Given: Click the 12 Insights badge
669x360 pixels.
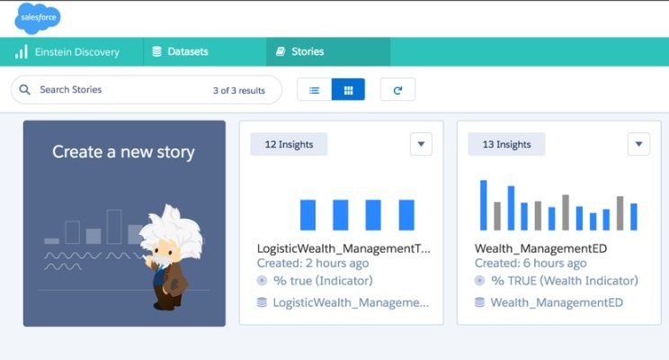Looking at the screenshot, I should coord(289,144).
